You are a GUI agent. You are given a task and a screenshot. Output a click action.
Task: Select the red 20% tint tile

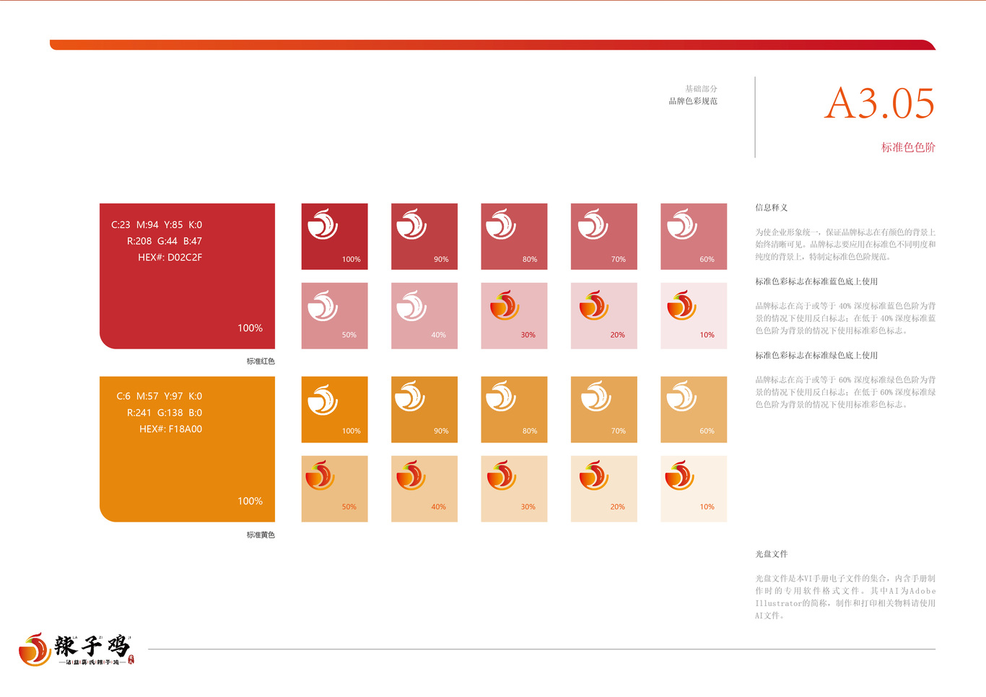pos(604,316)
